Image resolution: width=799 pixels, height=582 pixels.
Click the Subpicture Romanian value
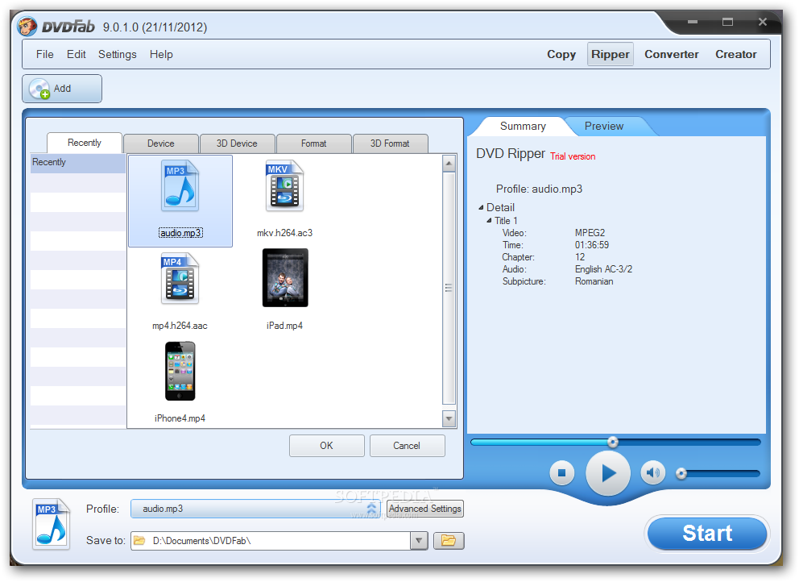click(x=594, y=281)
